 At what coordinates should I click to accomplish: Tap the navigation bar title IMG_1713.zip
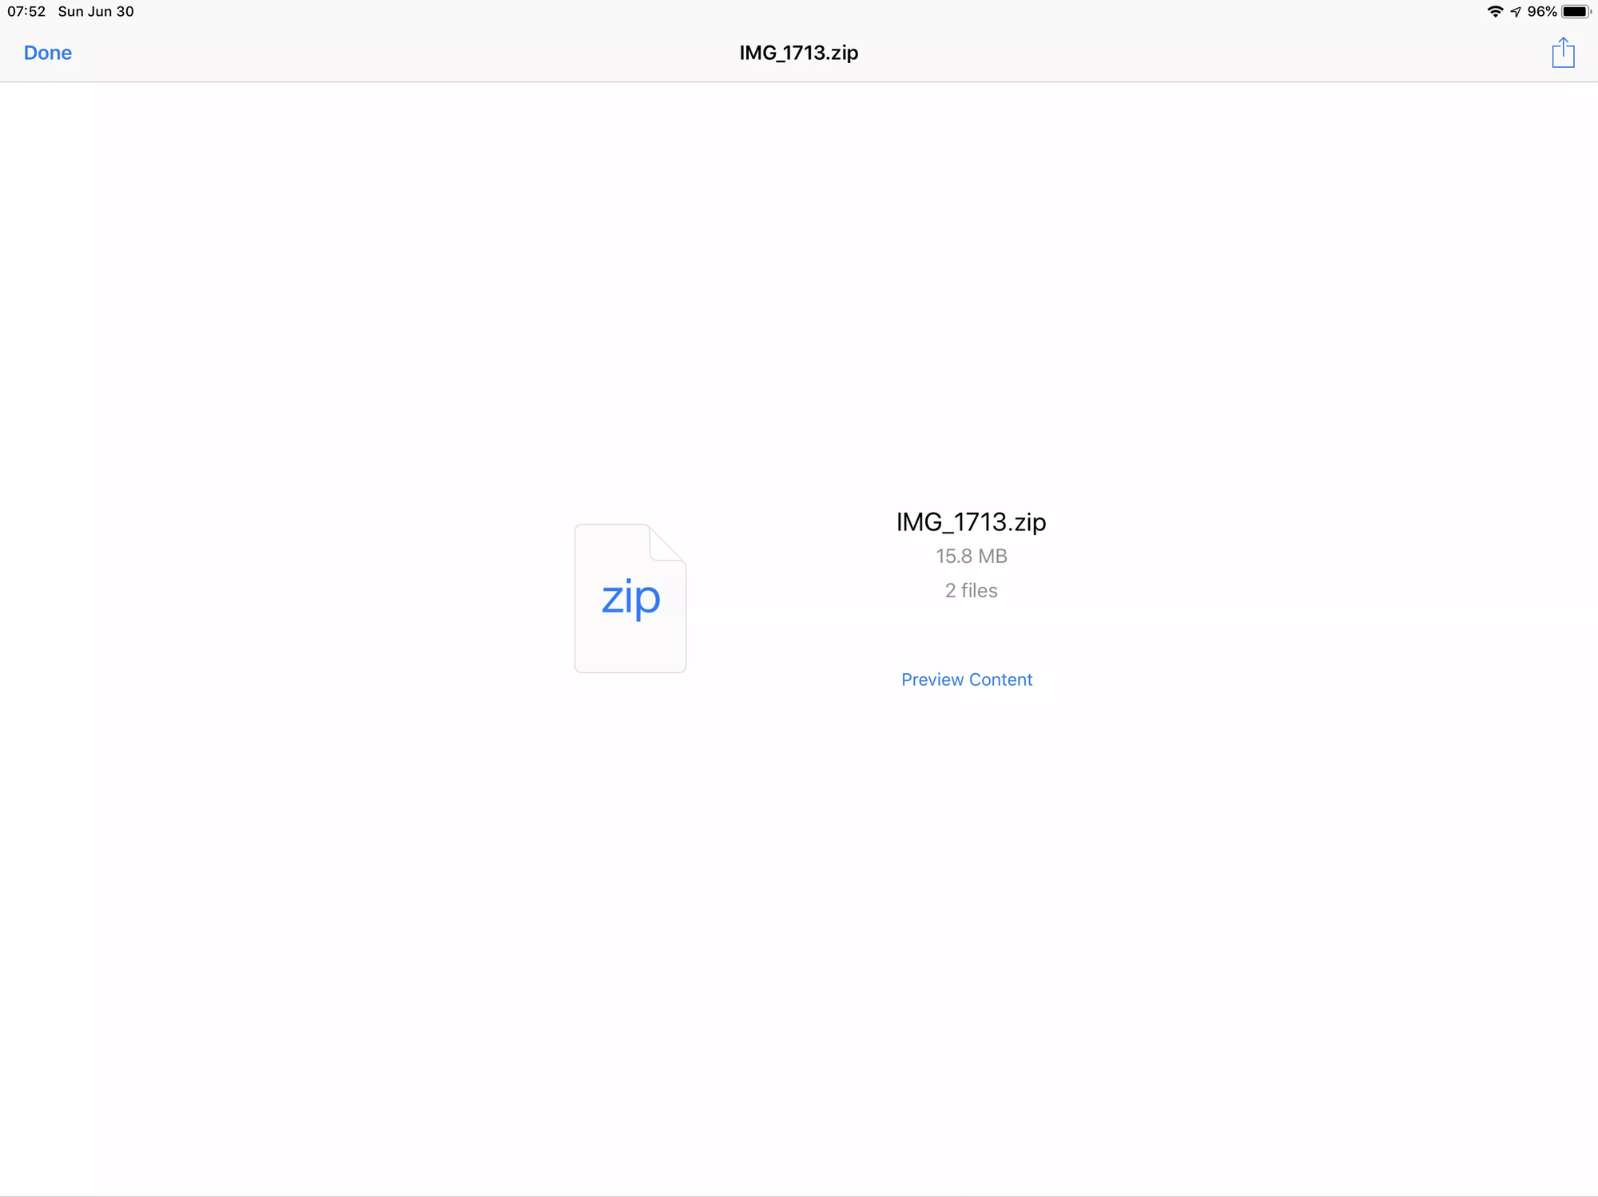(797, 52)
